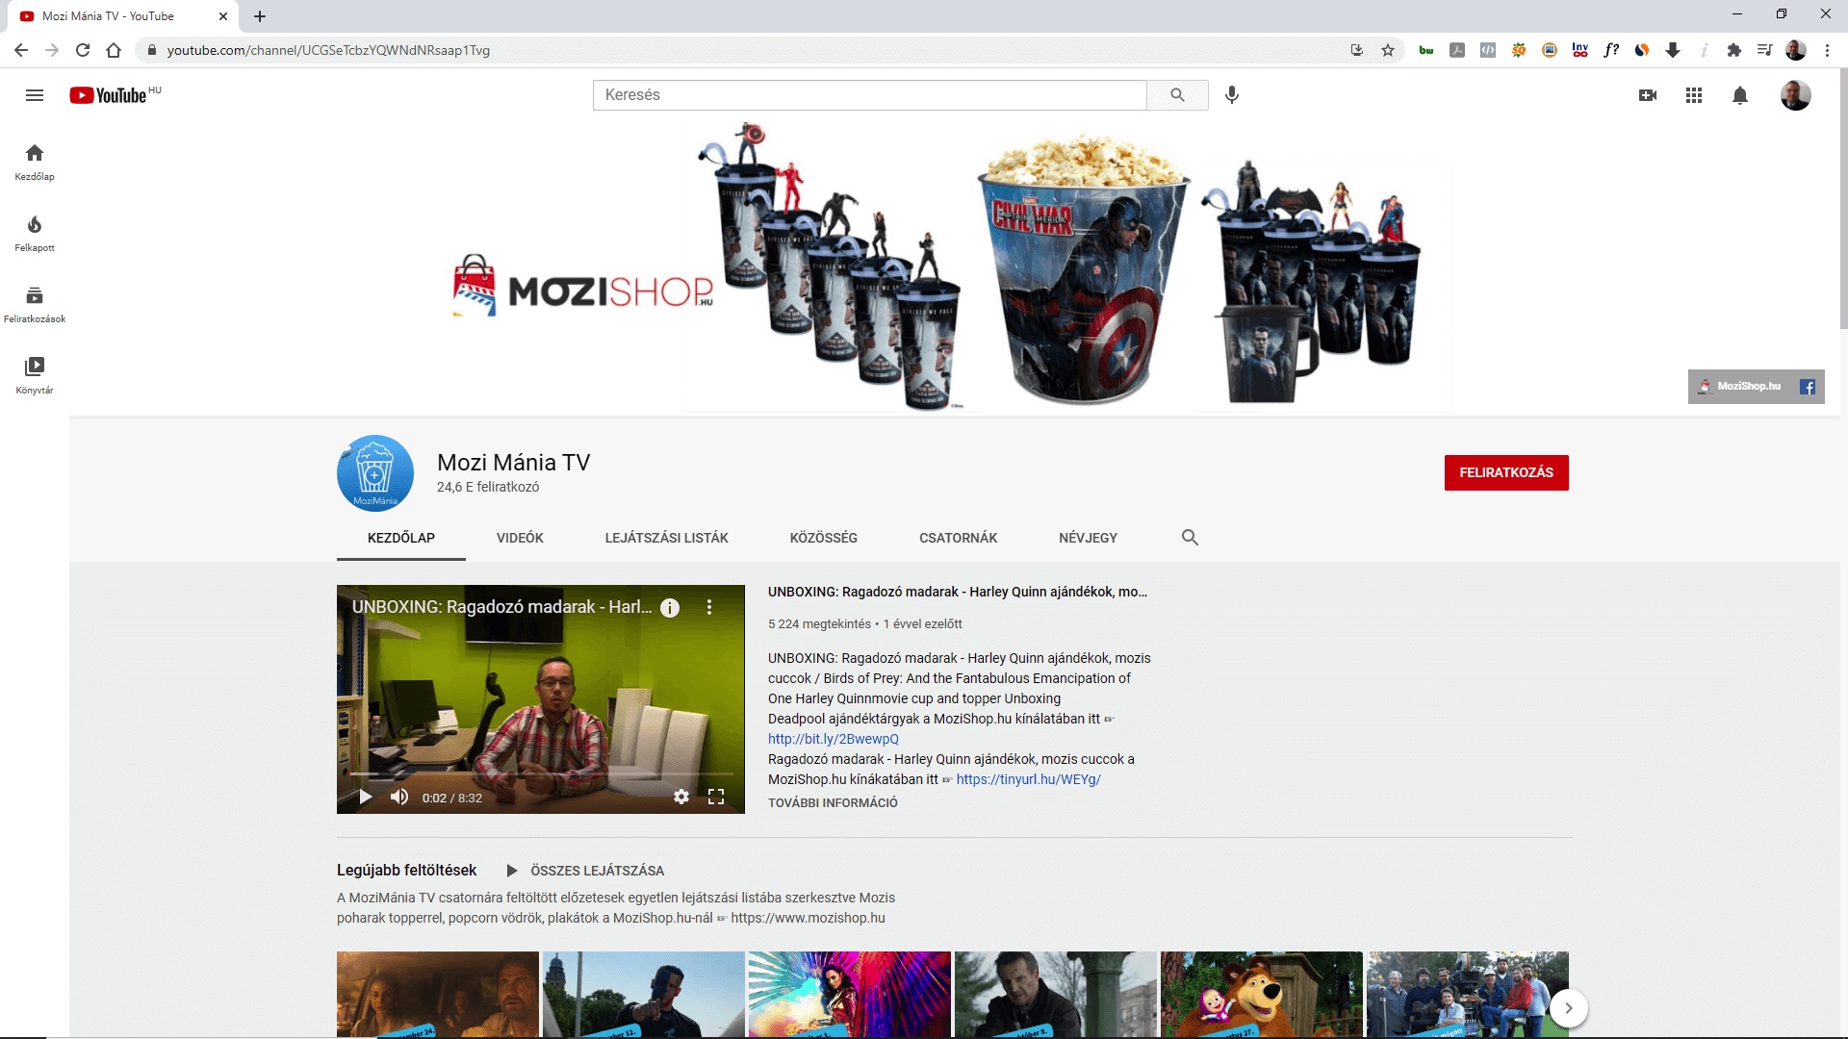The width and height of the screenshot is (1848, 1039).
Task: Open the notifications bell
Action: 1740,95
